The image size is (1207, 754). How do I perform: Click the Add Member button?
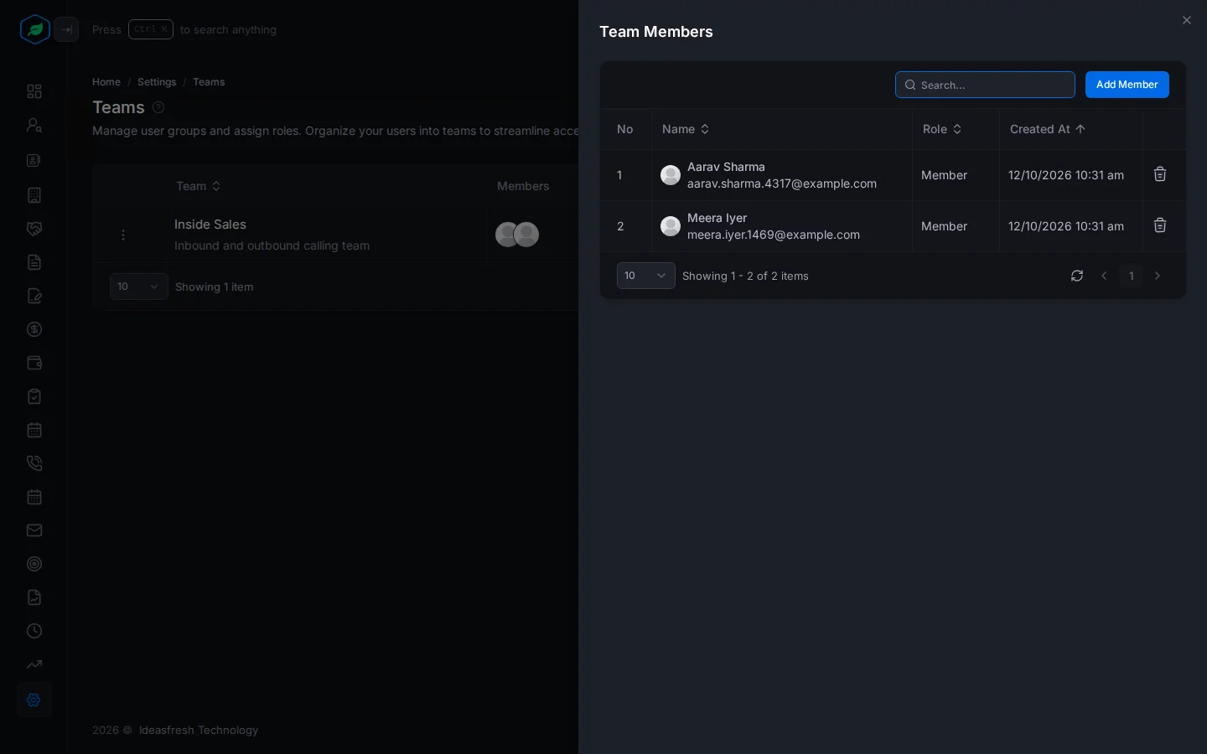click(x=1127, y=85)
